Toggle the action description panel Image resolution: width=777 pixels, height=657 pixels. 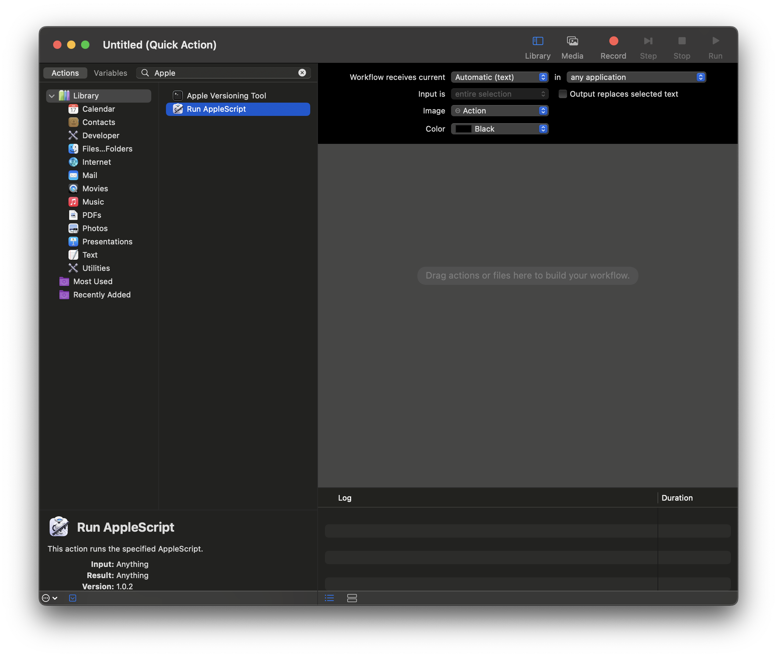click(73, 598)
